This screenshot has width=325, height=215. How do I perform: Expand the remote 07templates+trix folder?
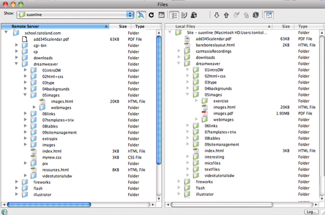[x=25, y=120]
